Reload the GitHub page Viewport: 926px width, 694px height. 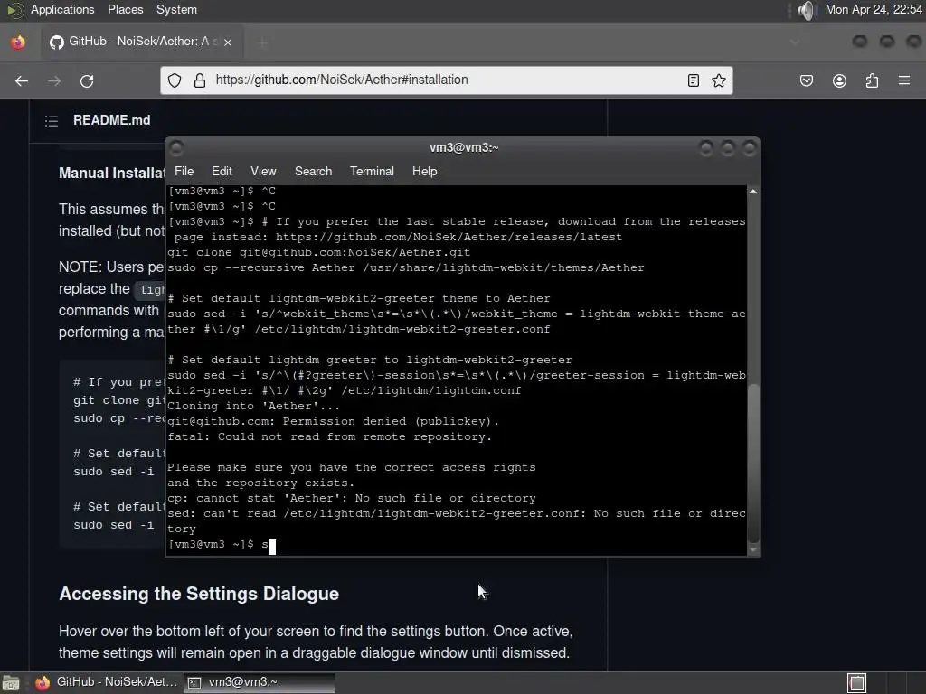tap(87, 80)
